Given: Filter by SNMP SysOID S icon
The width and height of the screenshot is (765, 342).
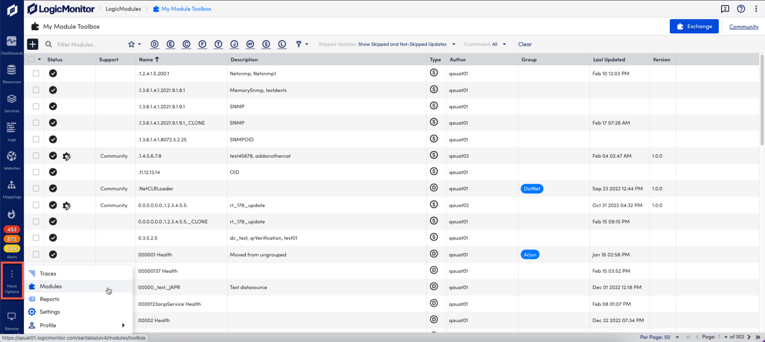Looking at the screenshot, I should (266, 44).
